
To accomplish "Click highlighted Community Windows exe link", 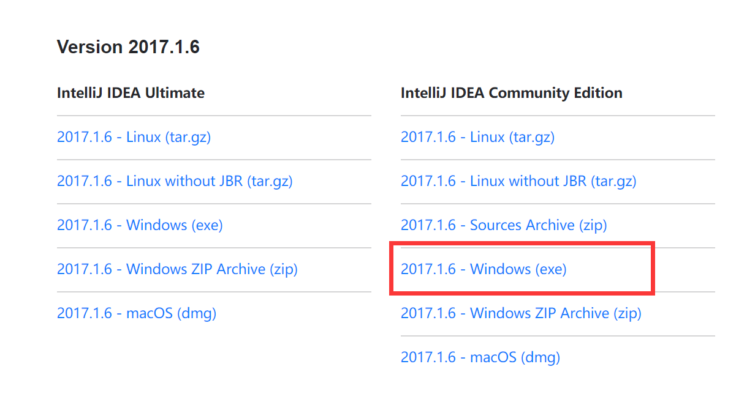I will tap(484, 269).
